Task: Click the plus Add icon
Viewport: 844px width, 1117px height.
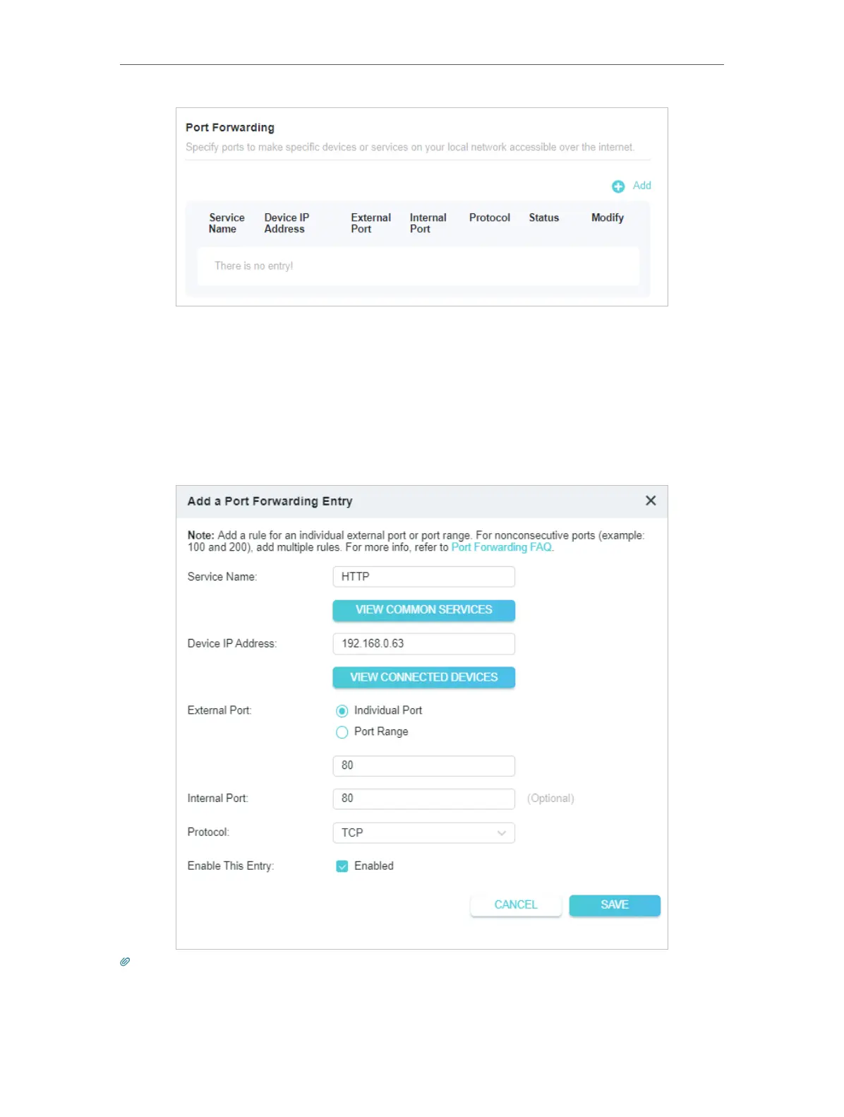Action: tap(618, 186)
